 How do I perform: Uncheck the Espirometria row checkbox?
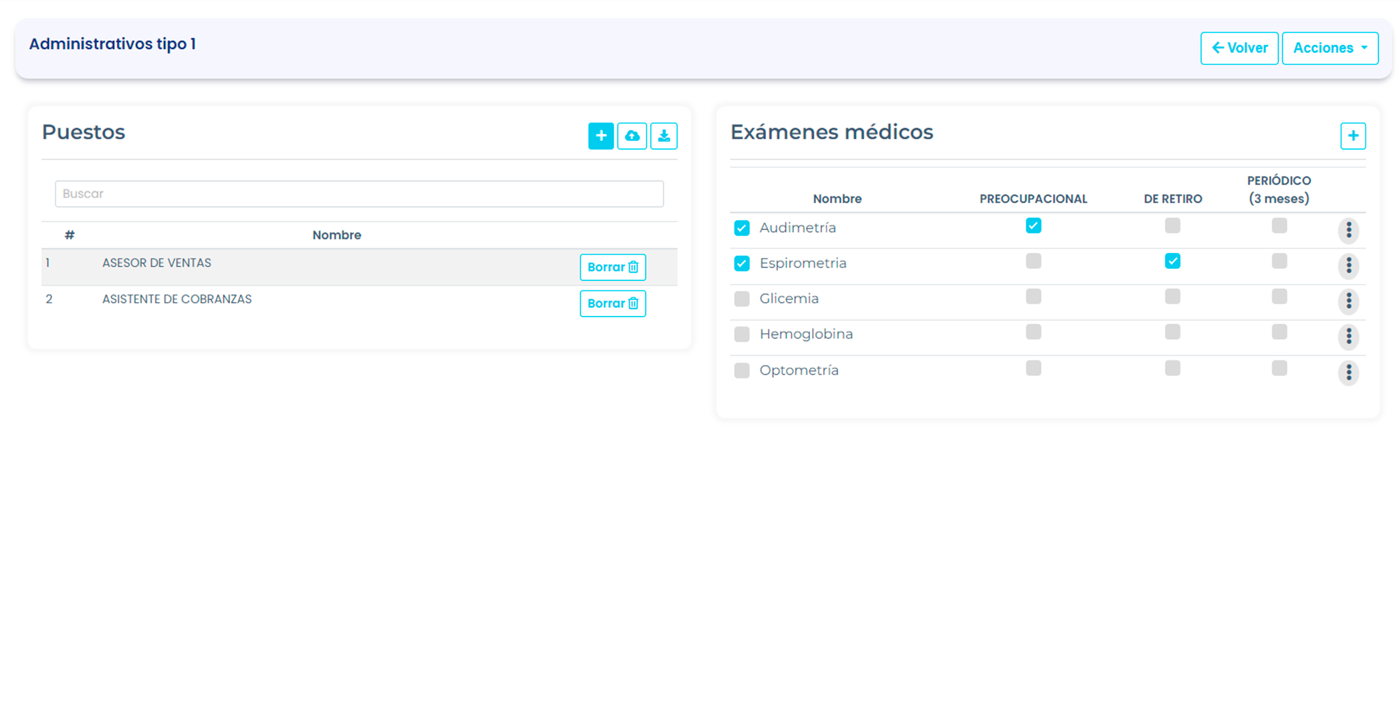pos(741,264)
